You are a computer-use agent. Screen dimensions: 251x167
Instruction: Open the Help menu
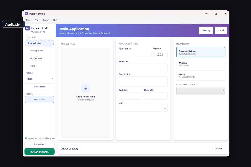click(55, 20)
